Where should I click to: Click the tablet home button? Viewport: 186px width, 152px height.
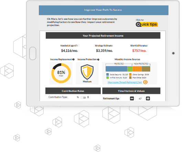(x=33, y=53)
